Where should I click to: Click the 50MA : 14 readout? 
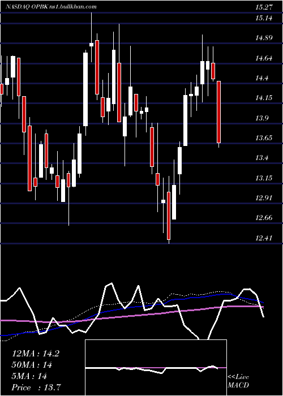(32, 365)
